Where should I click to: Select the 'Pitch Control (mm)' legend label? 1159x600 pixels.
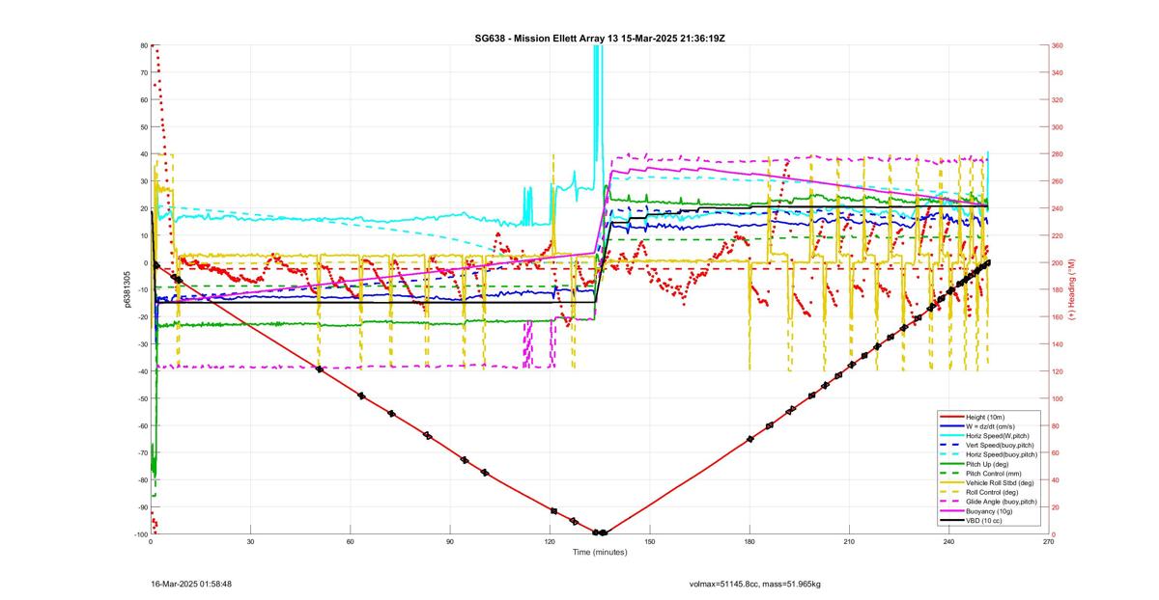(995, 473)
